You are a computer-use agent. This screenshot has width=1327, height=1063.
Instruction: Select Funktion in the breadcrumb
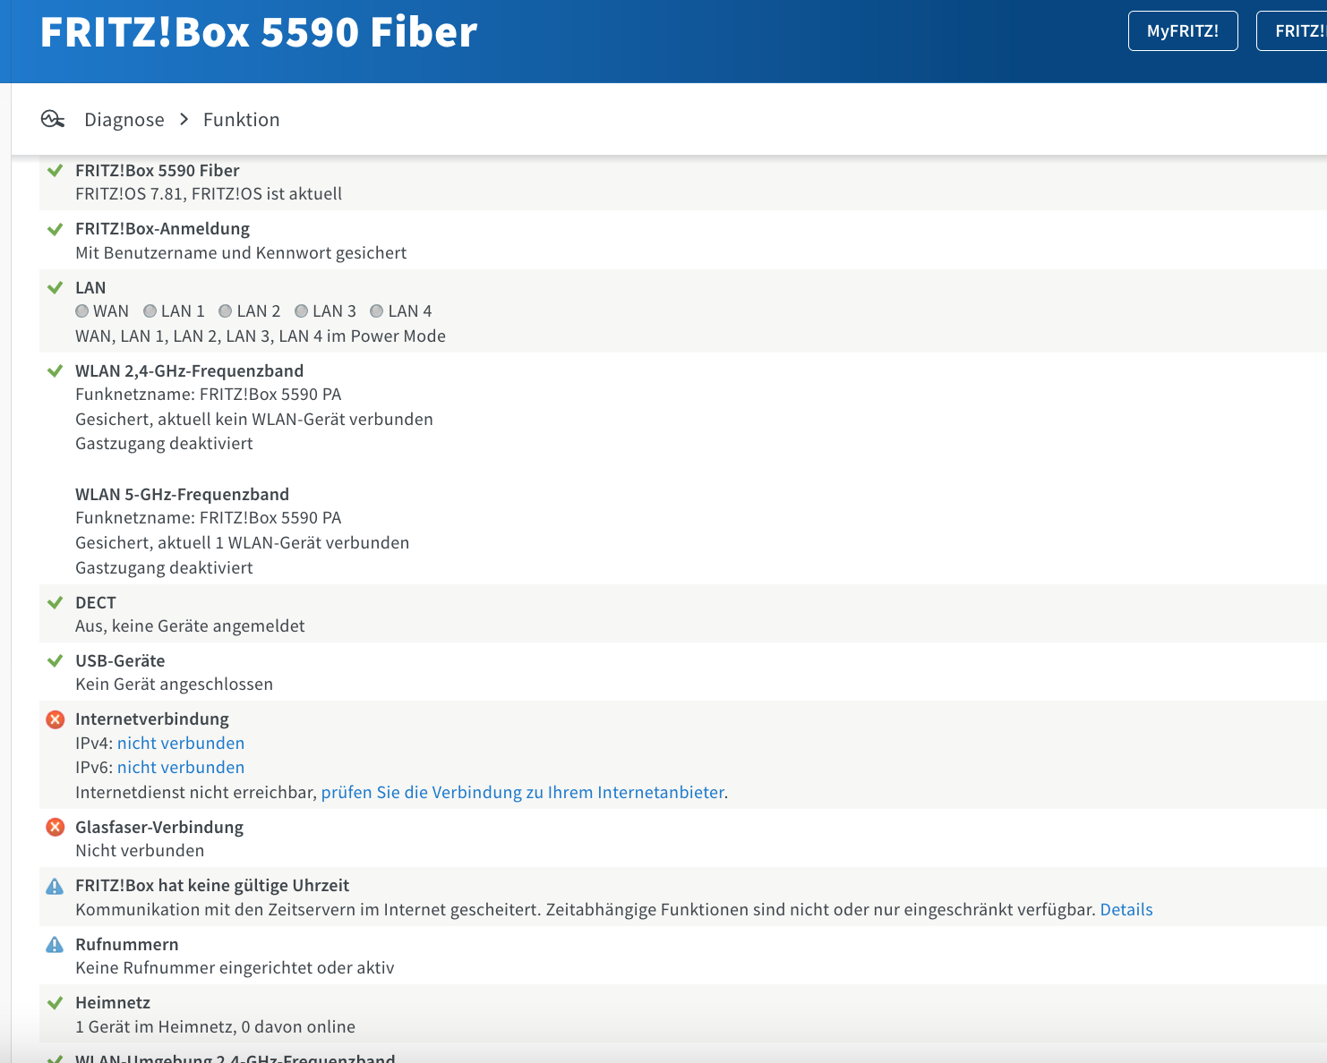[241, 120]
